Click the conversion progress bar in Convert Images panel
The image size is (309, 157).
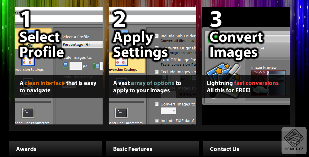[x=248, y=39]
